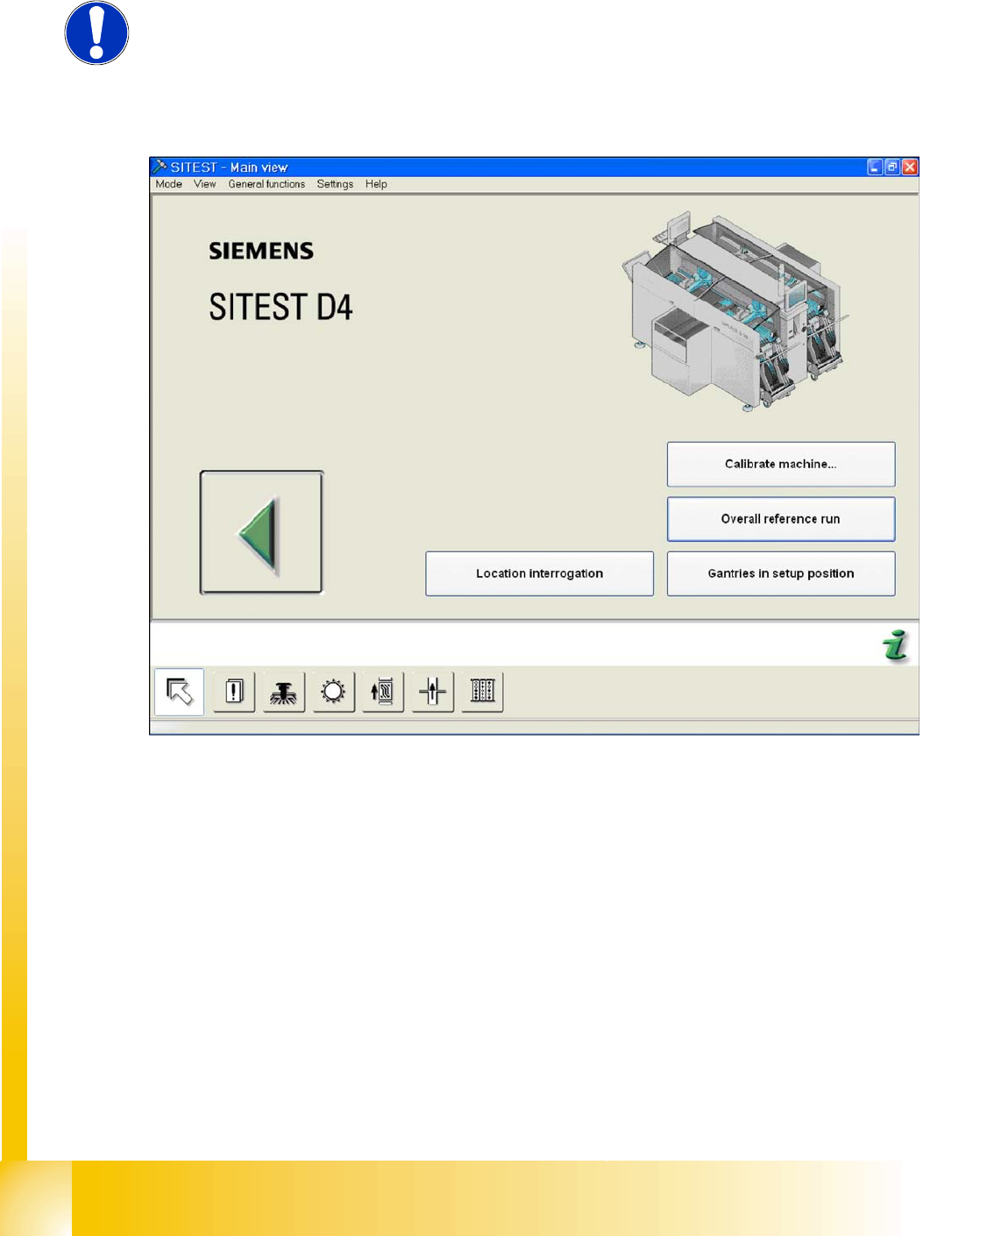Image resolution: width=994 pixels, height=1236 pixels.
Task: Close the SITEST Main view window
Action: coord(910,167)
